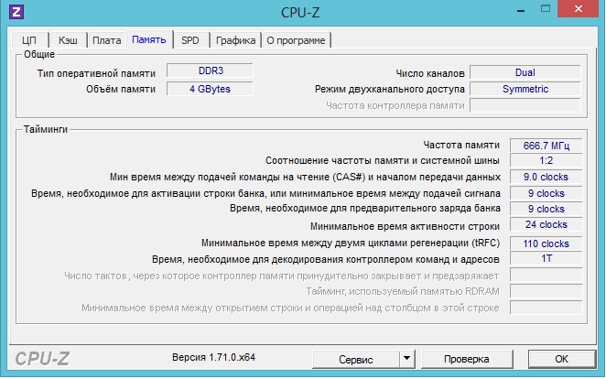
Task: Click the CPU-Z purple Z app icon
Action: pyautogui.click(x=16, y=12)
